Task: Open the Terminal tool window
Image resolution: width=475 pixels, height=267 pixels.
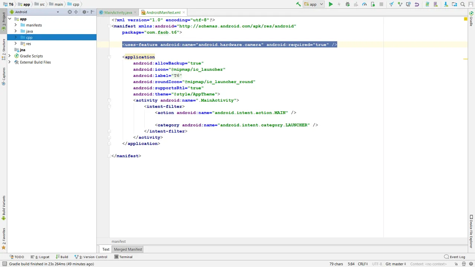Action: click(123, 257)
